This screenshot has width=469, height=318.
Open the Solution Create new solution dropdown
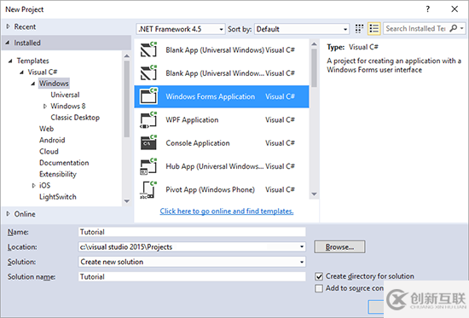(302, 262)
